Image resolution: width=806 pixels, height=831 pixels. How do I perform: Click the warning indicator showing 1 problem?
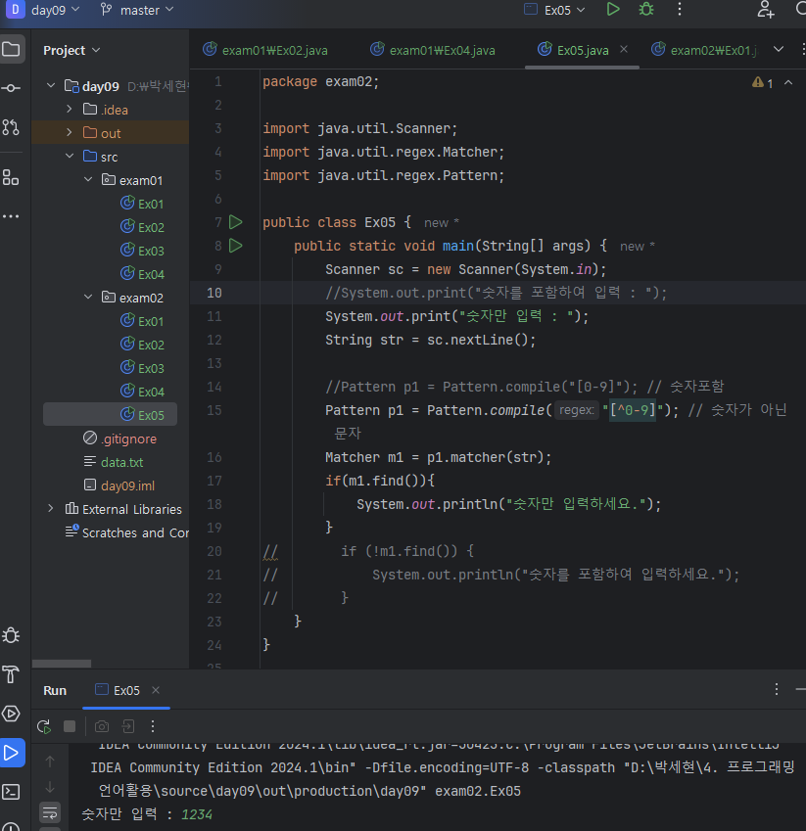point(763,82)
